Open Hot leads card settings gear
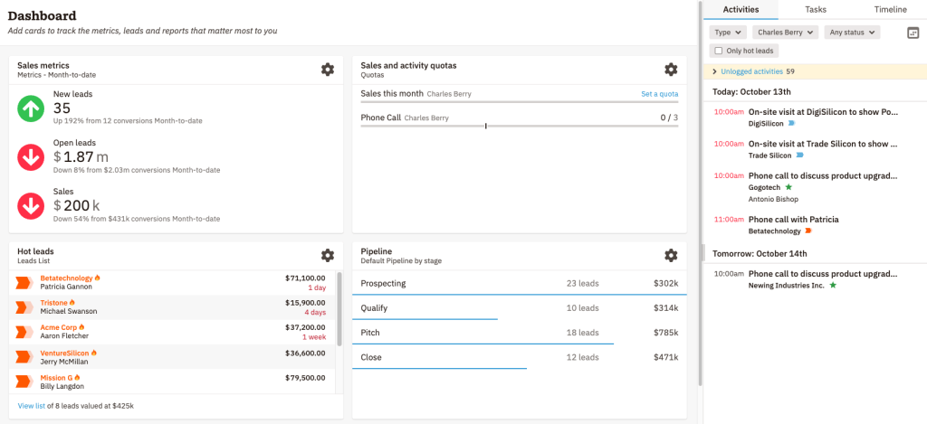927x424 pixels. [327, 255]
